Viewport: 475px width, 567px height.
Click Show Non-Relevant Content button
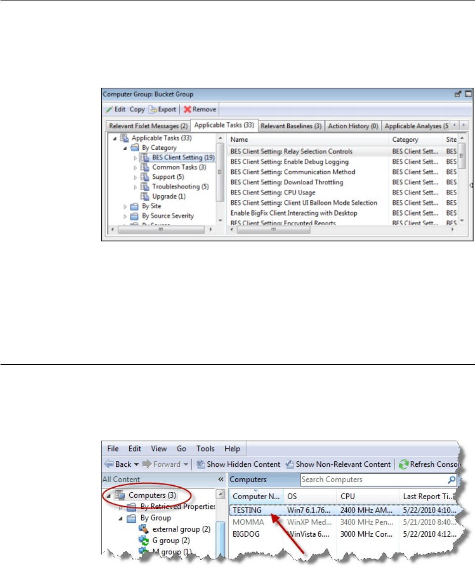[x=338, y=464]
